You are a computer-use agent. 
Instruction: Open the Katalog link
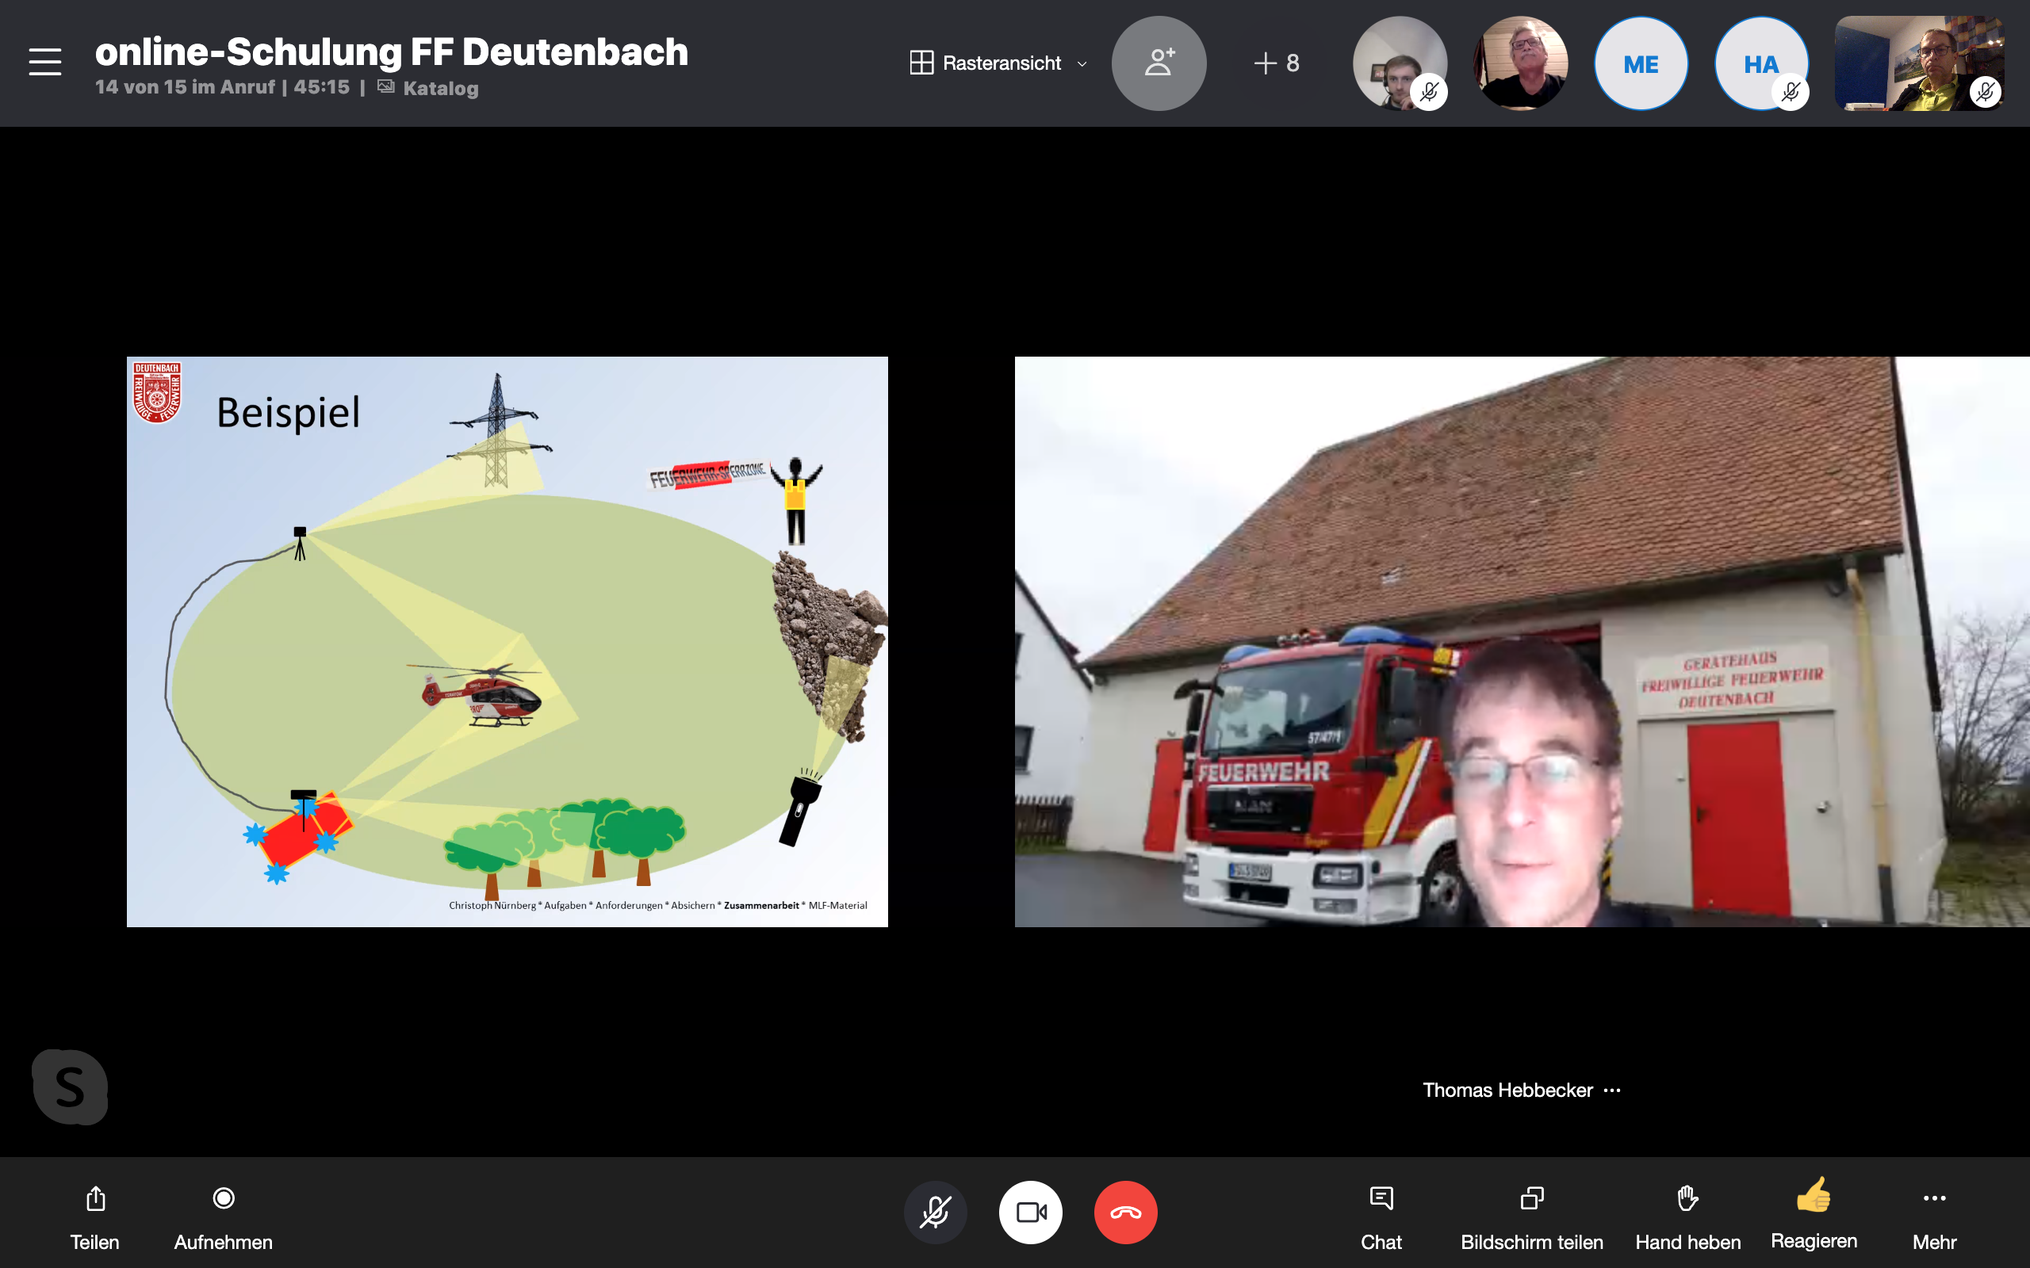click(439, 88)
